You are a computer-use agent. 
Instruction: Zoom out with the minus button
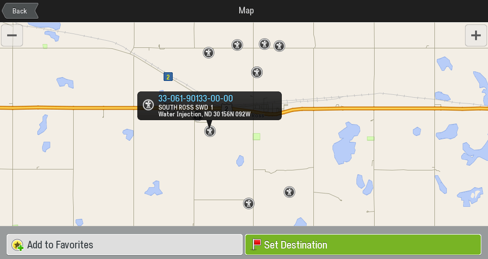(x=12, y=35)
